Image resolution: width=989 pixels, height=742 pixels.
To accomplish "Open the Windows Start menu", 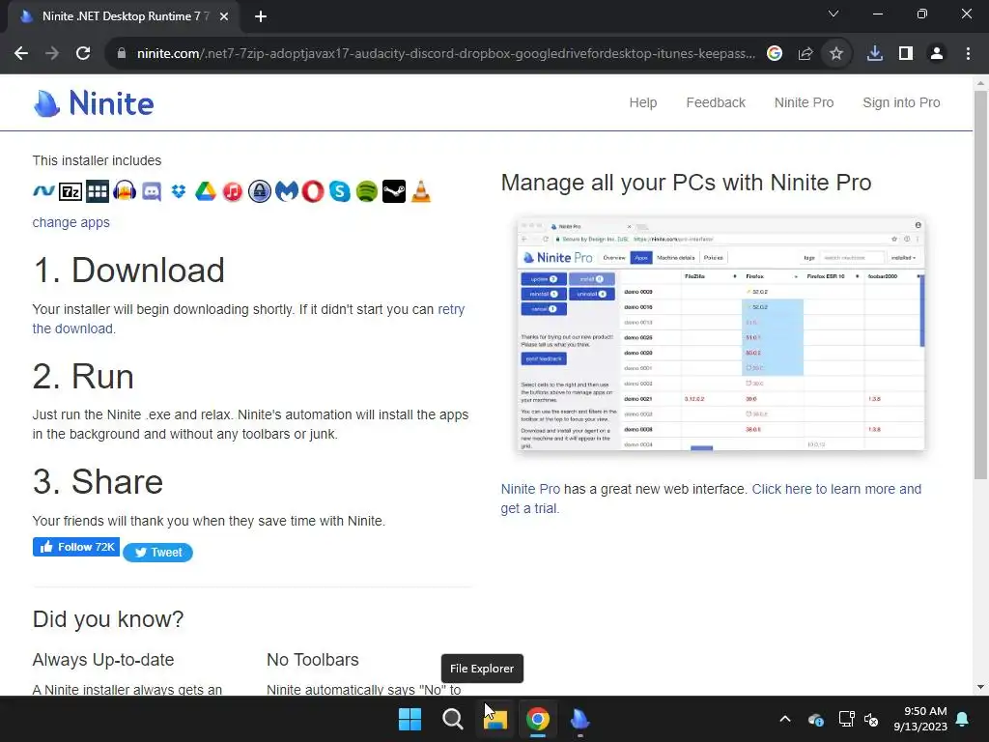I will (x=410, y=719).
